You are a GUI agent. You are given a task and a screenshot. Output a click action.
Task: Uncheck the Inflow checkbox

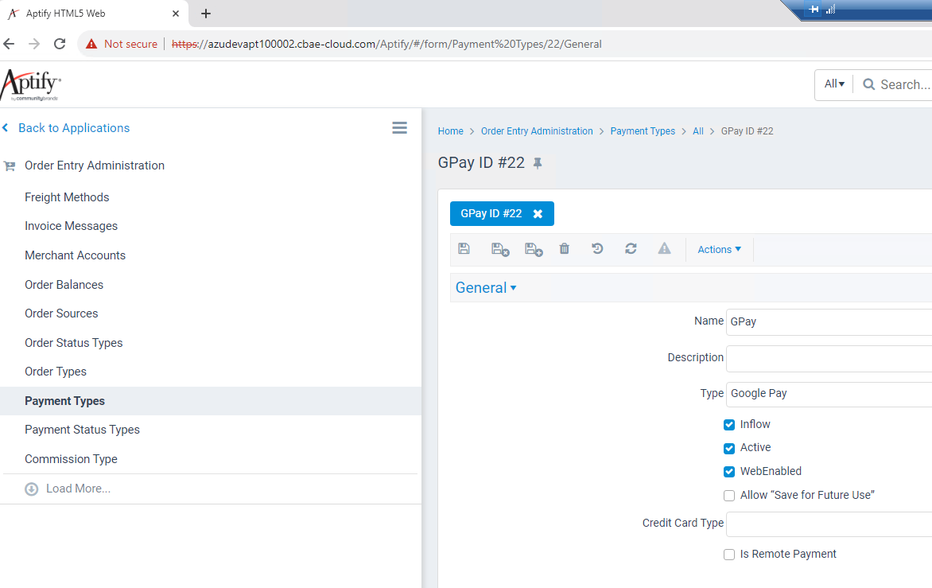click(729, 425)
